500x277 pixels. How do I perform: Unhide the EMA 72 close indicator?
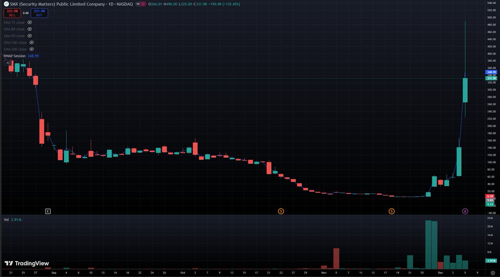29,22
